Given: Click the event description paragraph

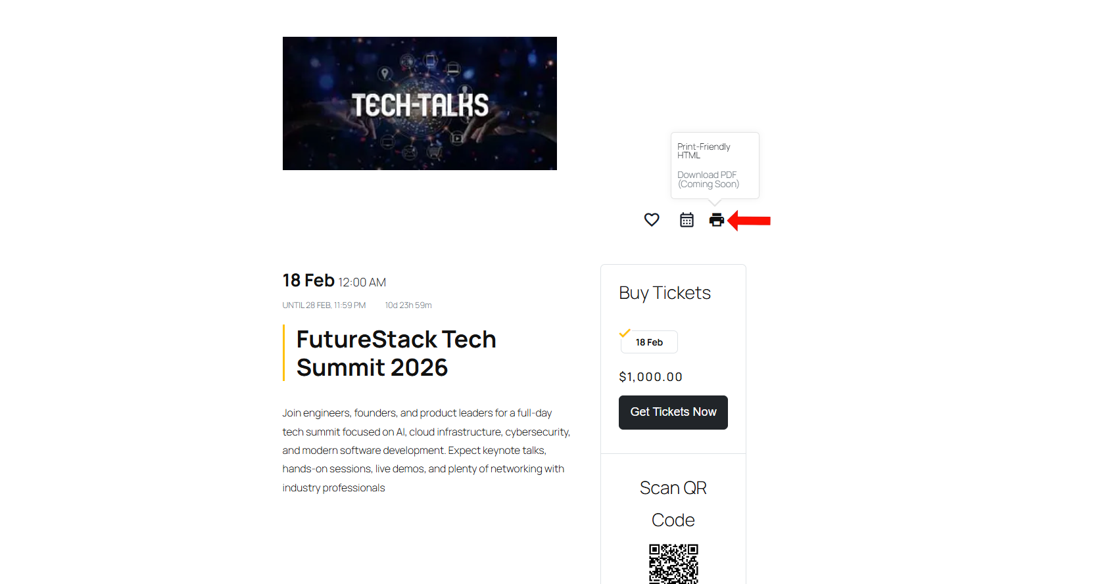Looking at the screenshot, I should coord(425,451).
